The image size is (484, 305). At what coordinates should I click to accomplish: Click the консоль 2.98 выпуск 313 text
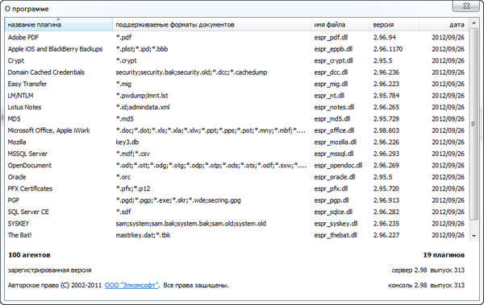point(426,285)
